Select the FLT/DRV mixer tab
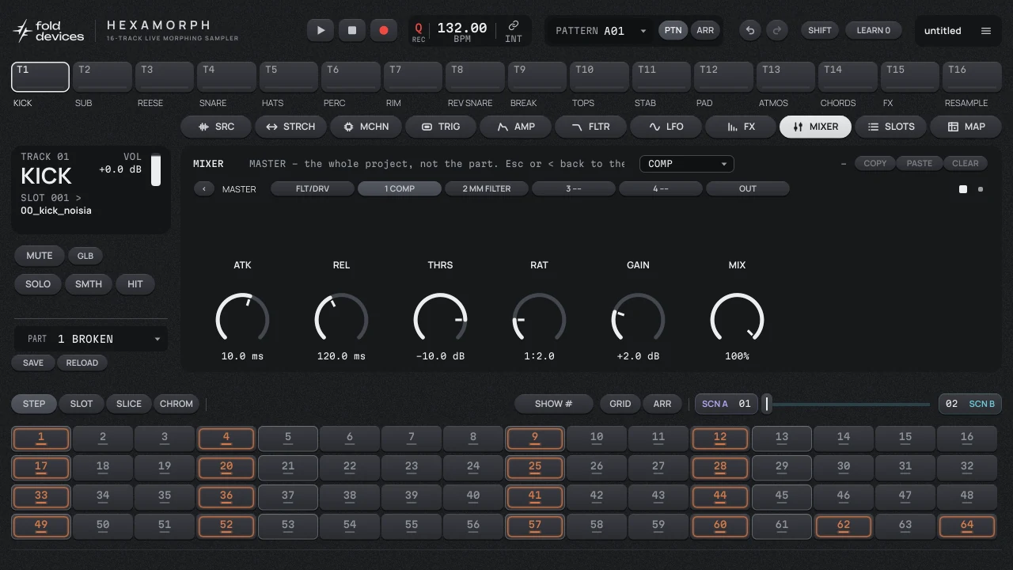Image resolution: width=1013 pixels, height=570 pixels. tap(313, 189)
